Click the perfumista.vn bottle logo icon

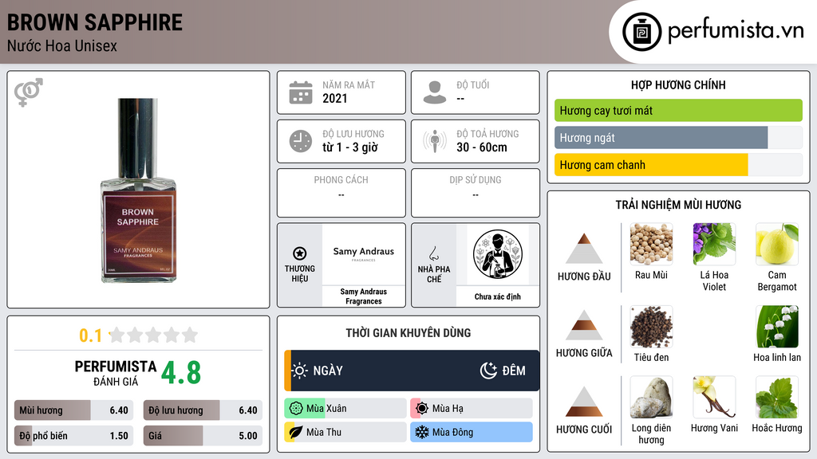coord(641,32)
